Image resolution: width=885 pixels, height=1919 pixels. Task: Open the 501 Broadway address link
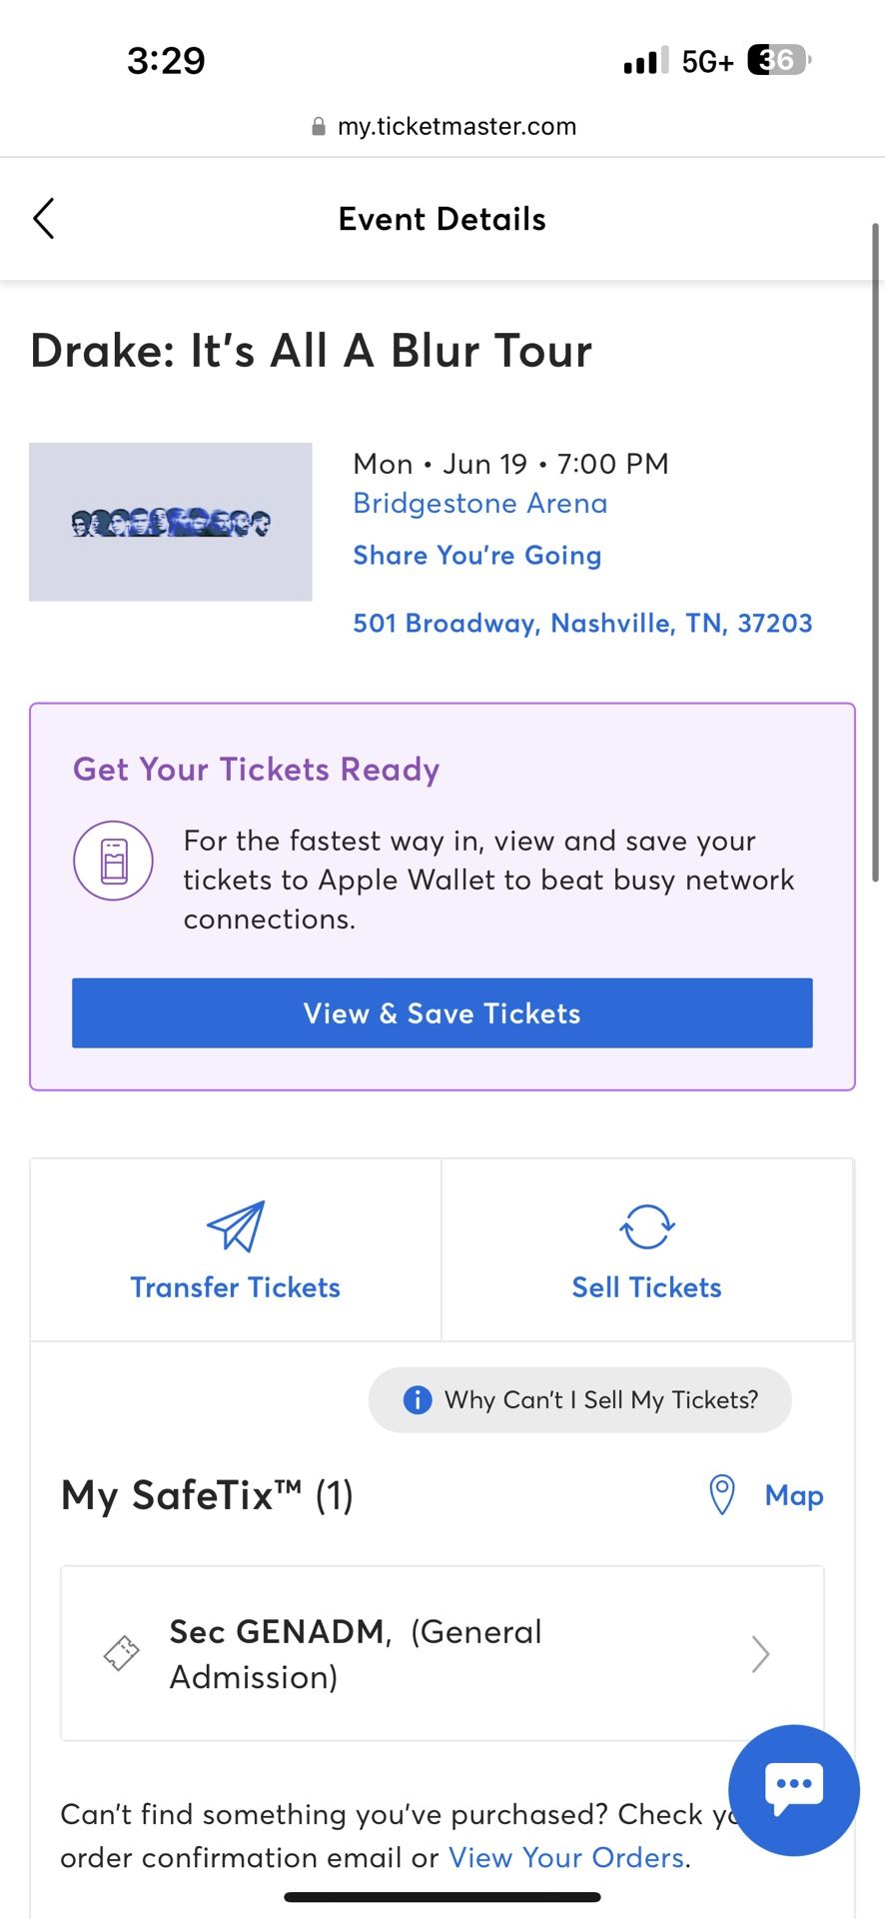point(582,623)
